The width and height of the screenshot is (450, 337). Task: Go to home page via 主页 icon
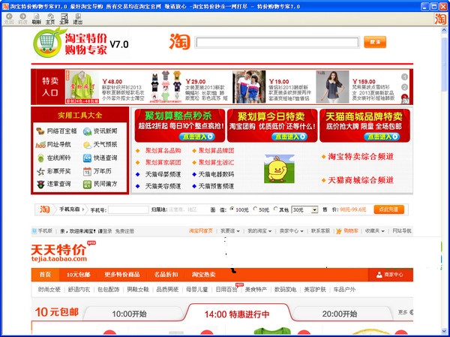[x=50, y=17]
